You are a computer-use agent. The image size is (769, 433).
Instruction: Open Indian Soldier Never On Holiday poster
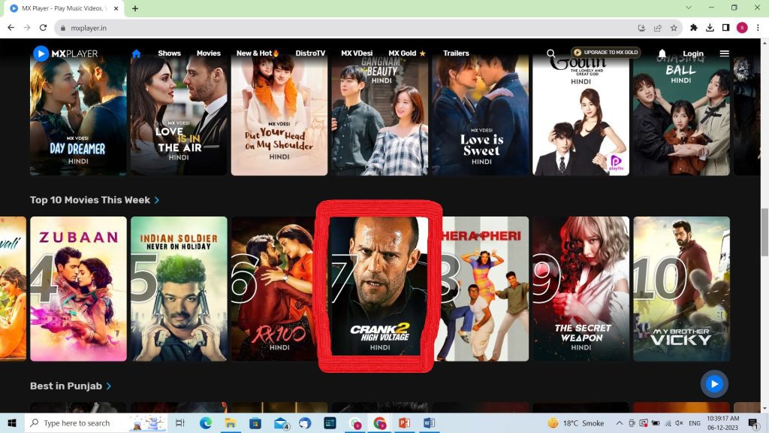click(179, 289)
